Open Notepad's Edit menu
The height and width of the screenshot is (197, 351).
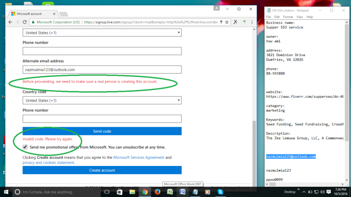coord(277,17)
